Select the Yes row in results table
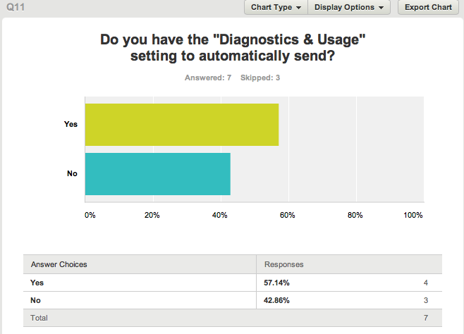The width and height of the screenshot is (464, 334). pos(233,283)
